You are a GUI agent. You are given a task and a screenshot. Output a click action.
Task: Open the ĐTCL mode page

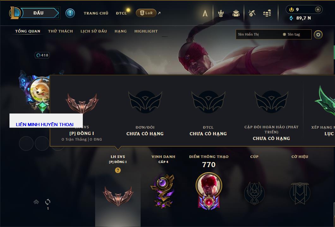coord(121,13)
